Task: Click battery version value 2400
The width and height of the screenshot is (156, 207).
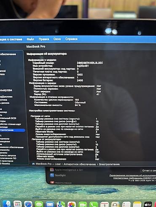Action: [80, 81]
